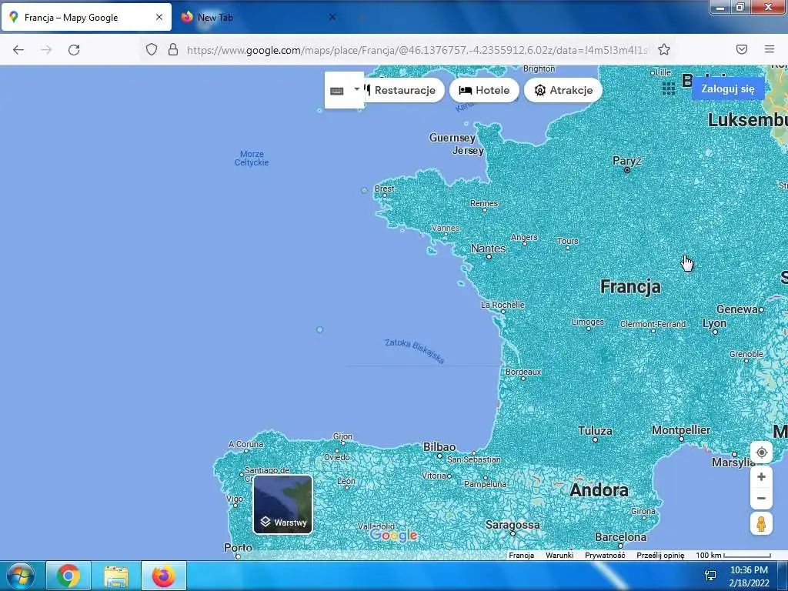
Task: Click the keyboard input tool icon
Action: [337, 91]
